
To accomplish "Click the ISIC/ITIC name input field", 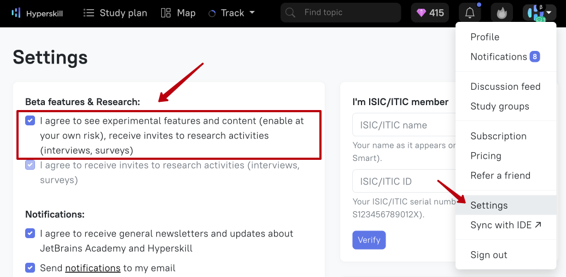I will (404, 125).
